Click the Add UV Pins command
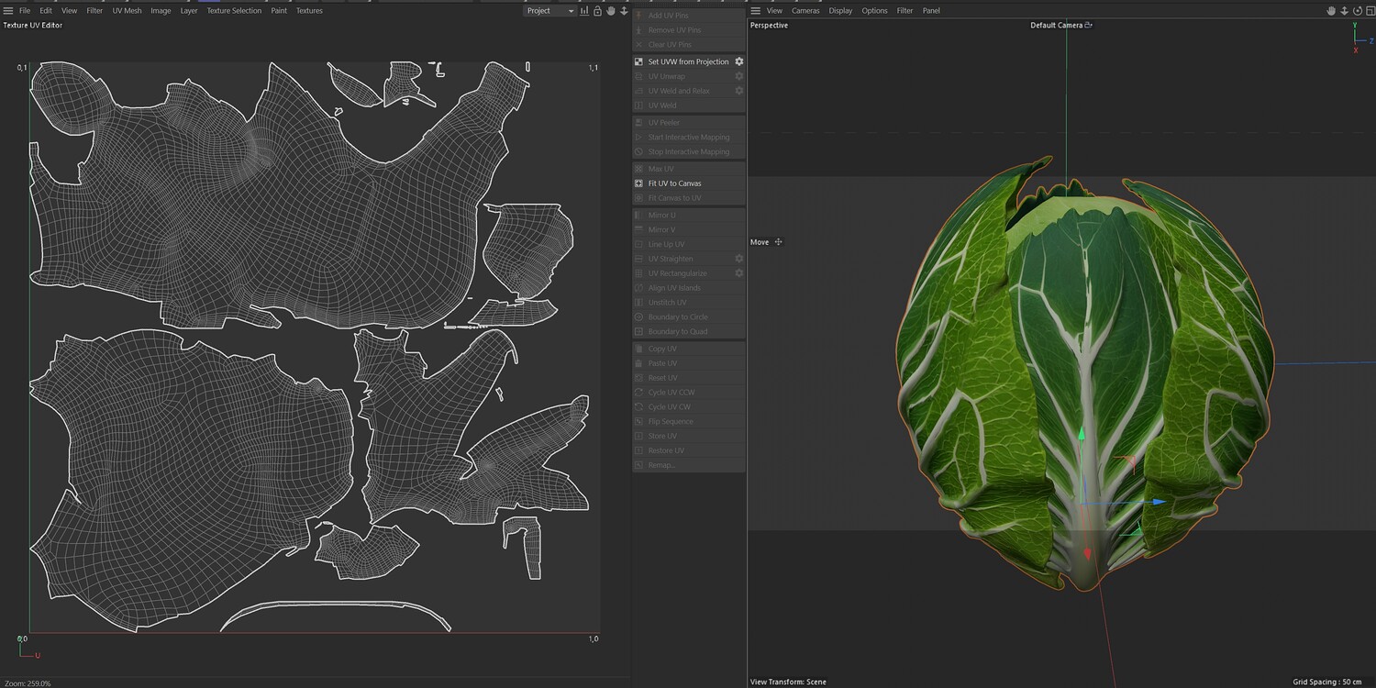 (688, 16)
